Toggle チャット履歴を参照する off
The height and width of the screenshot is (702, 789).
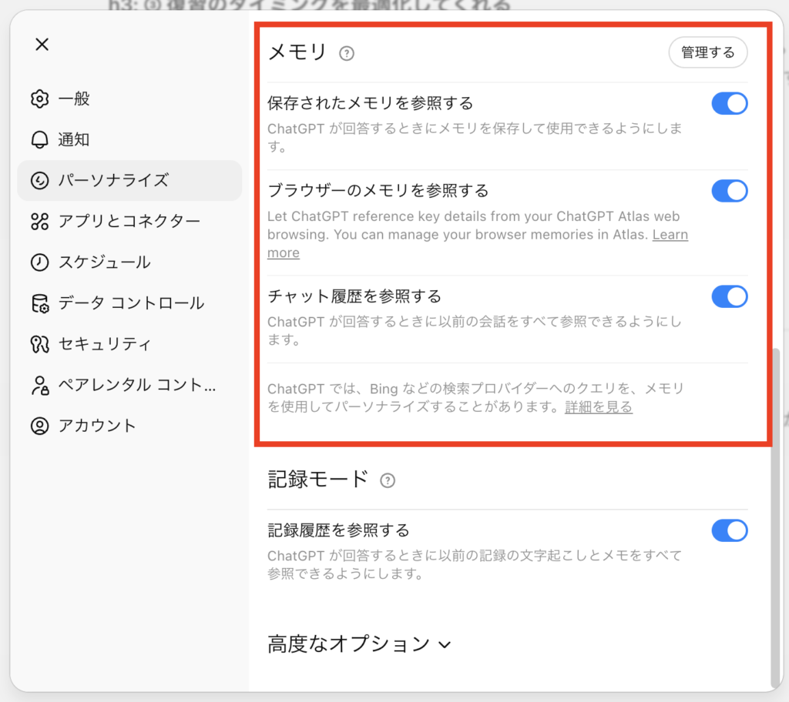pyautogui.click(x=729, y=296)
